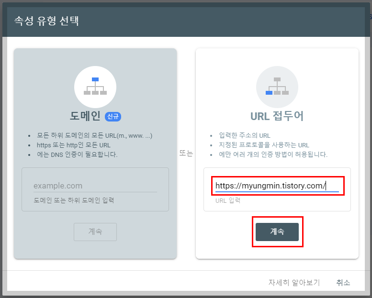Click the '도메인 또는 하위 도메인 입력' helper text
Screen dimensions: 372x298
point(74,200)
